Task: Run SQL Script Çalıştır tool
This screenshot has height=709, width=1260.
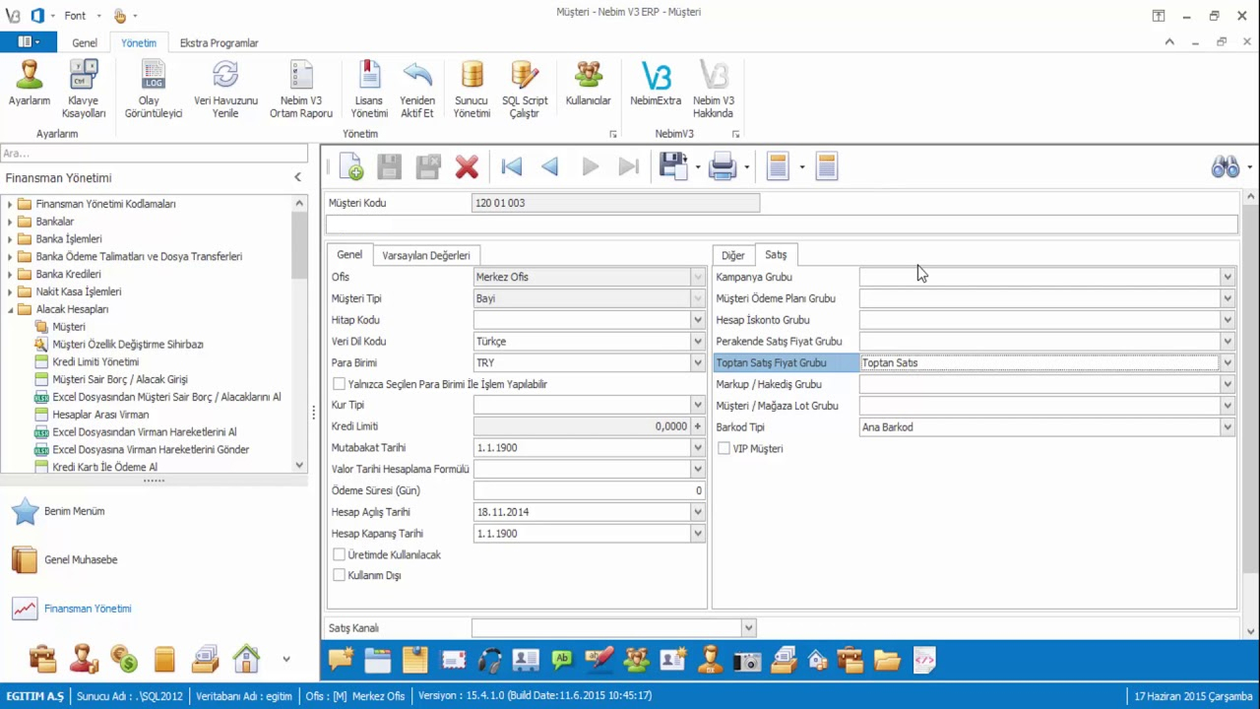Action: click(x=525, y=89)
